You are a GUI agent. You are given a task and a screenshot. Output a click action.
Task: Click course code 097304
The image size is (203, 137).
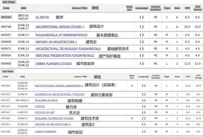tap(5, 86)
